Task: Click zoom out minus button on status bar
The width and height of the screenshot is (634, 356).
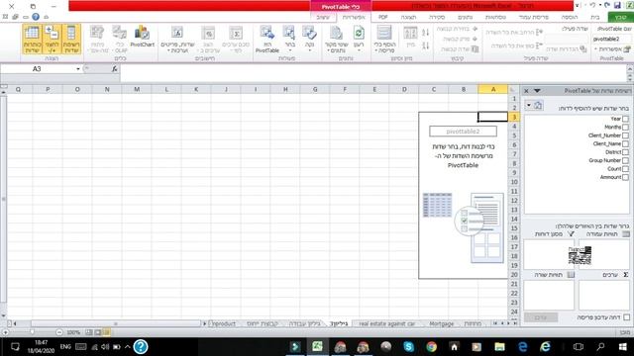Action: (59, 332)
